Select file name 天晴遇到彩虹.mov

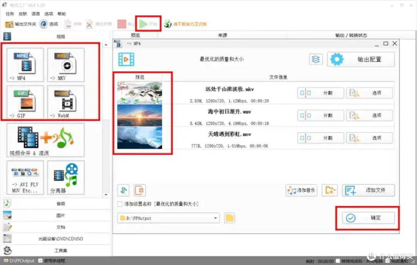pos(229,134)
